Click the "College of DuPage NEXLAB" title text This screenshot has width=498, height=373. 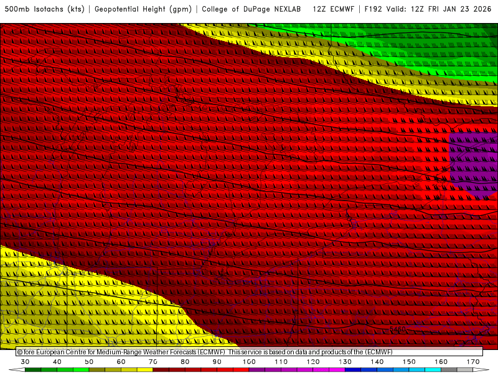[x=251, y=9]
